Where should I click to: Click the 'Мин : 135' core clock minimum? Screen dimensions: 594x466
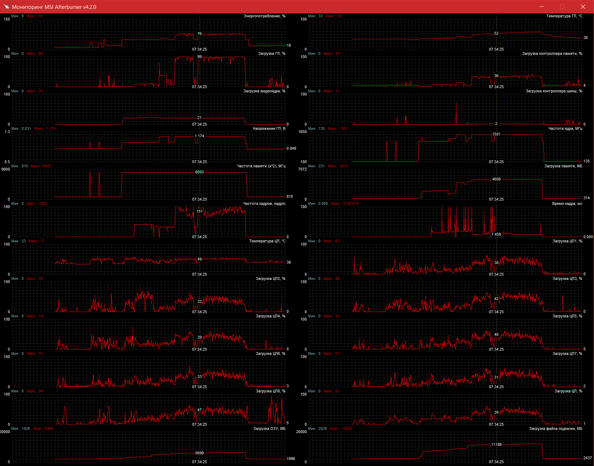tap(317, 129)
